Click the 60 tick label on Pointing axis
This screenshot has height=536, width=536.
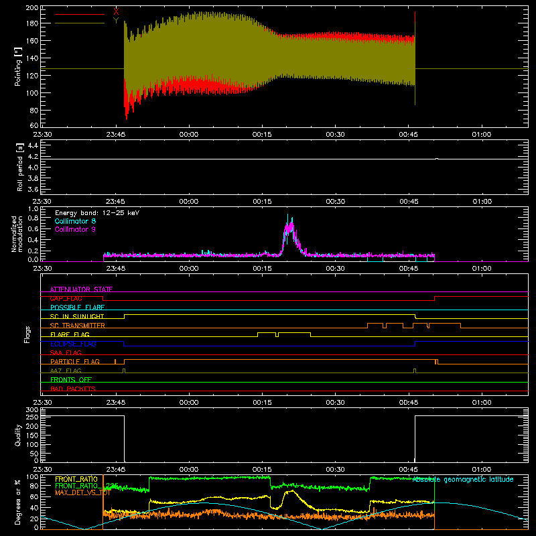pos(34,125)
